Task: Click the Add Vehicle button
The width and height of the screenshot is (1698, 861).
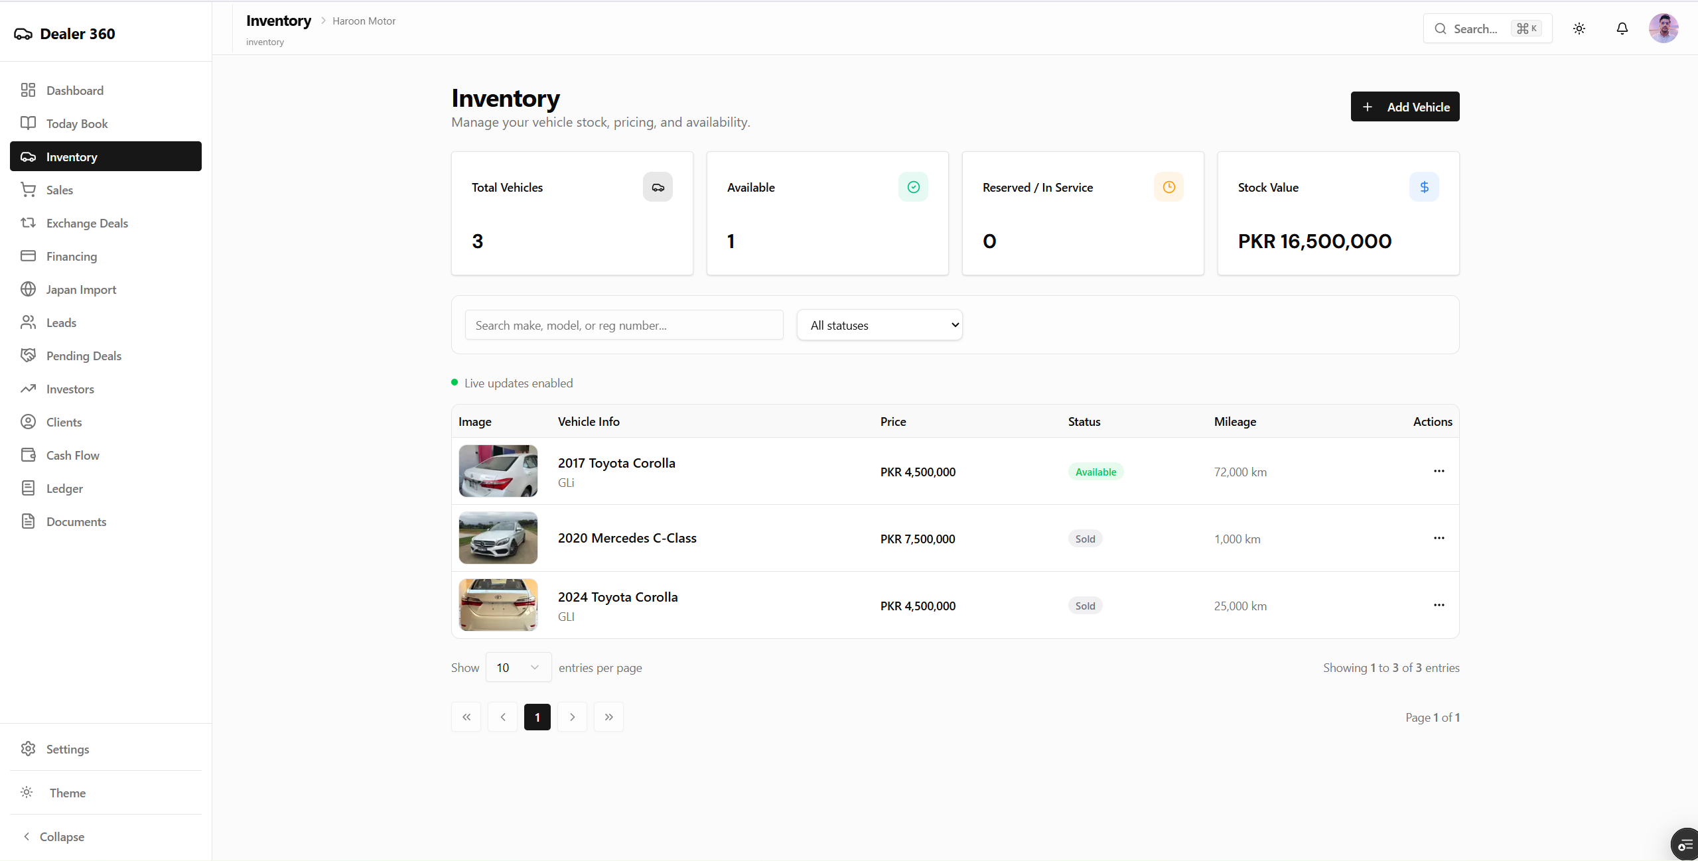Action: click(1405, 107)
